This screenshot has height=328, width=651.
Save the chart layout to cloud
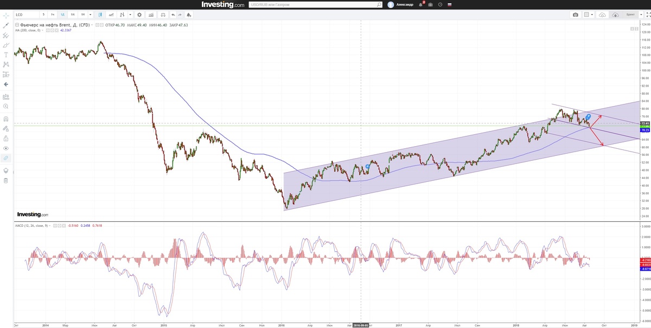coord(615,15)
